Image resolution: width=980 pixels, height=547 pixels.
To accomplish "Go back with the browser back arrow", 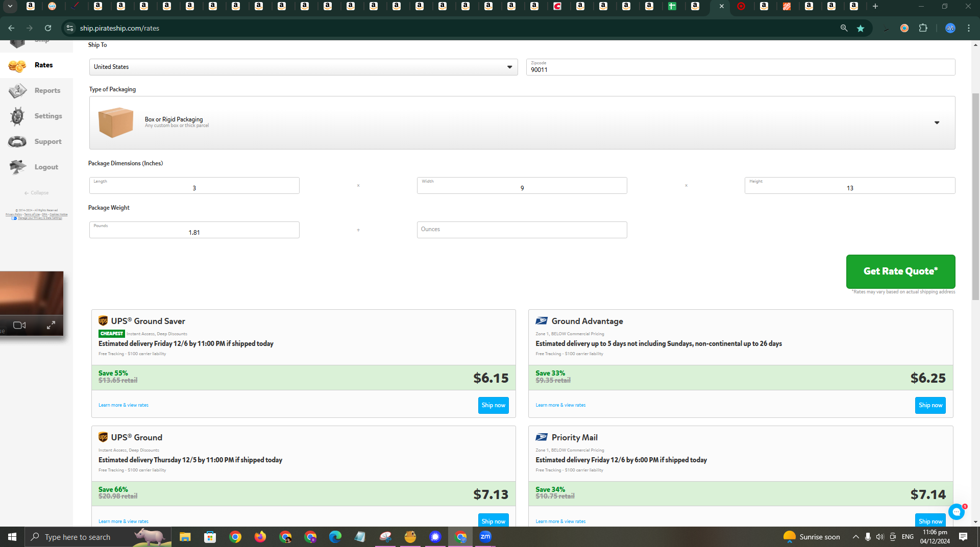I will point(11,28).
